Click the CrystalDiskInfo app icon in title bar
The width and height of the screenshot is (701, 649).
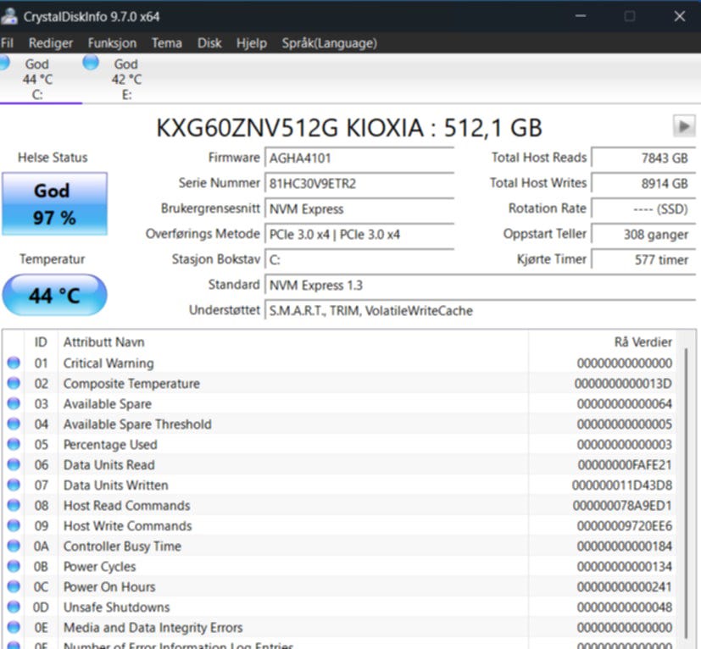coord(11,16)
